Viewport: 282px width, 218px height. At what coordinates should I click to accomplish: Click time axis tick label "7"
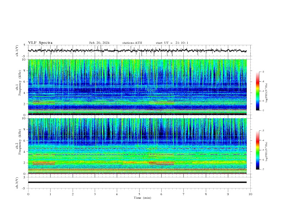pos(184,194)
